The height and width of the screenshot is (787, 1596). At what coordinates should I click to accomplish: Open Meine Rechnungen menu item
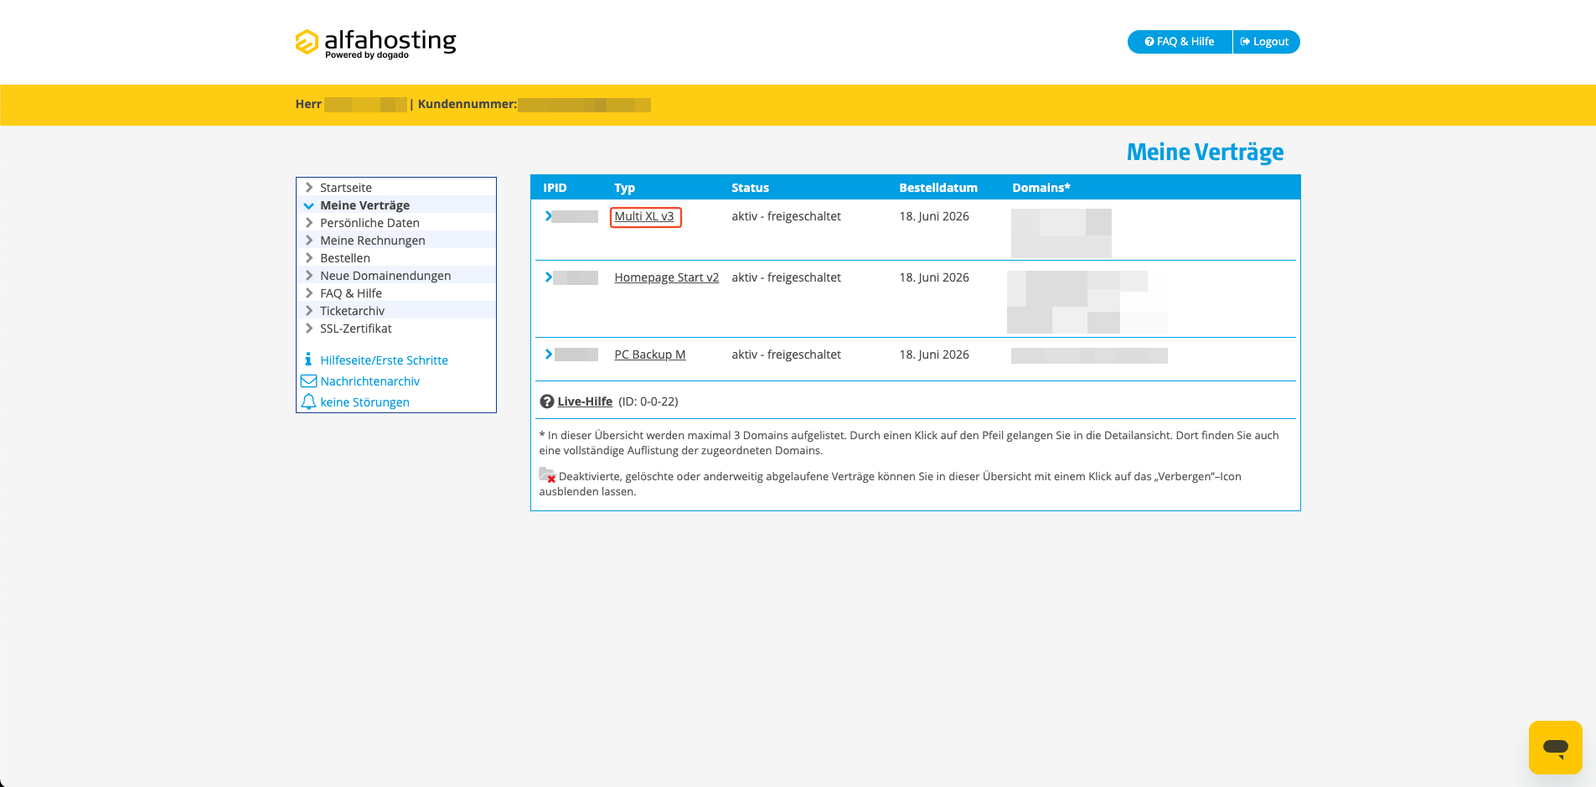click(x=373, y=241)
